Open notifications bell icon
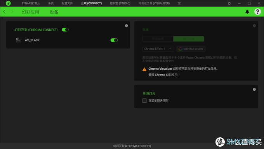 click(x=247, y=12)
